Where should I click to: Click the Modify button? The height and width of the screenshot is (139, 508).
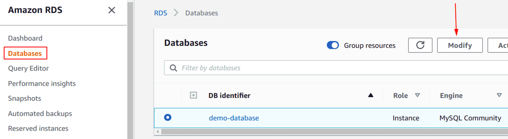(x=460, y=45)
